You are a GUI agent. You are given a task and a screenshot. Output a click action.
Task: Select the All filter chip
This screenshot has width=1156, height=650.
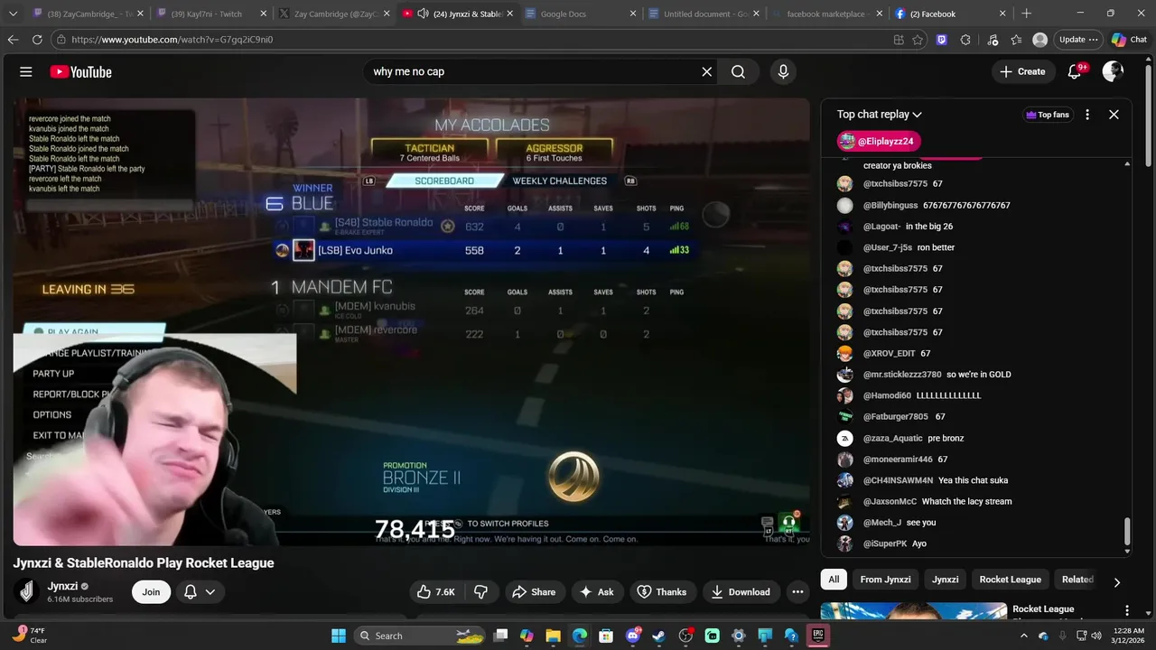(834, 580)
